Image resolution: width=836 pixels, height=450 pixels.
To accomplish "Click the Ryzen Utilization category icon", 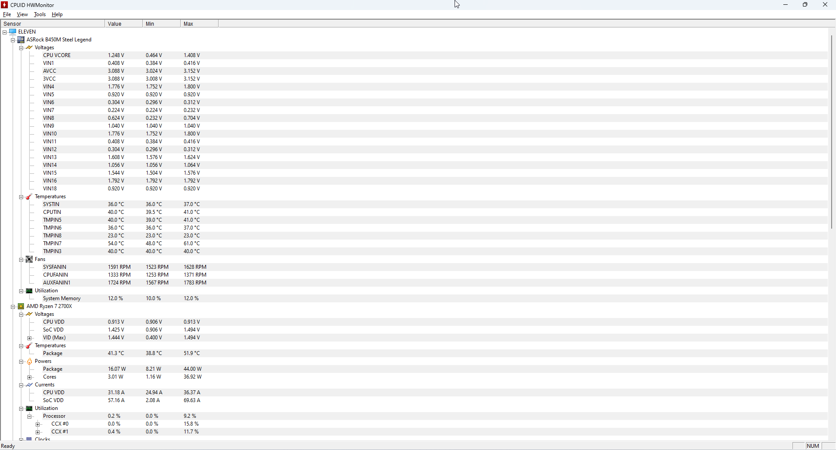I will [x=29, y=408].
